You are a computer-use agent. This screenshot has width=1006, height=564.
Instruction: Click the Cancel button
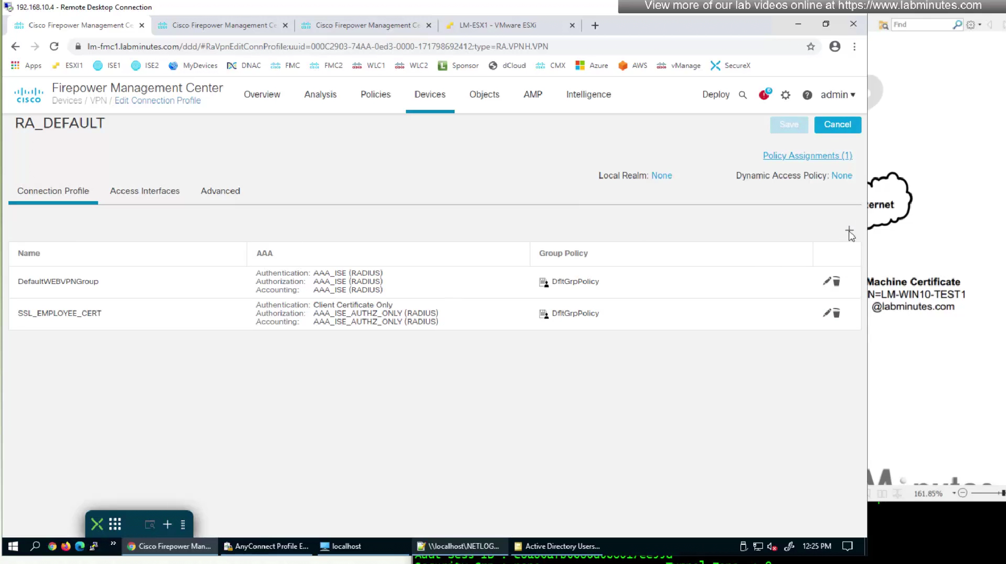(x=837, y=125)
